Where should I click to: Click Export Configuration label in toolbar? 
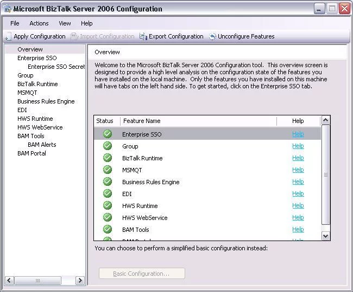(x=176, y=36)
